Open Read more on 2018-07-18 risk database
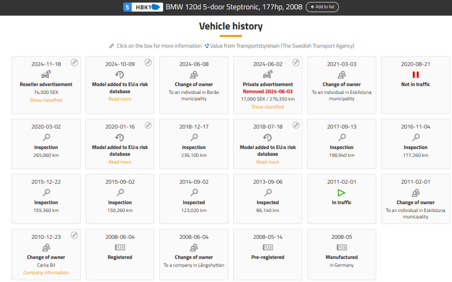452x282 pixels. (x=267, y=162)
